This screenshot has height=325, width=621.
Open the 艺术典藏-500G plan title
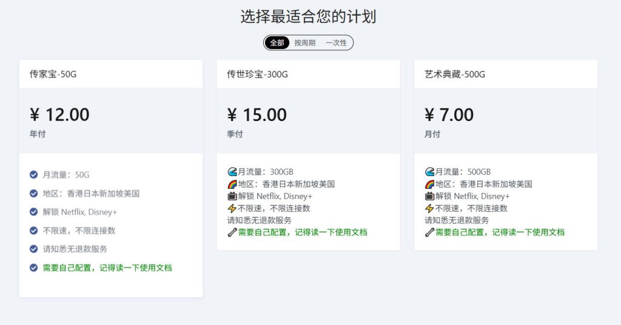coord(455,74)
